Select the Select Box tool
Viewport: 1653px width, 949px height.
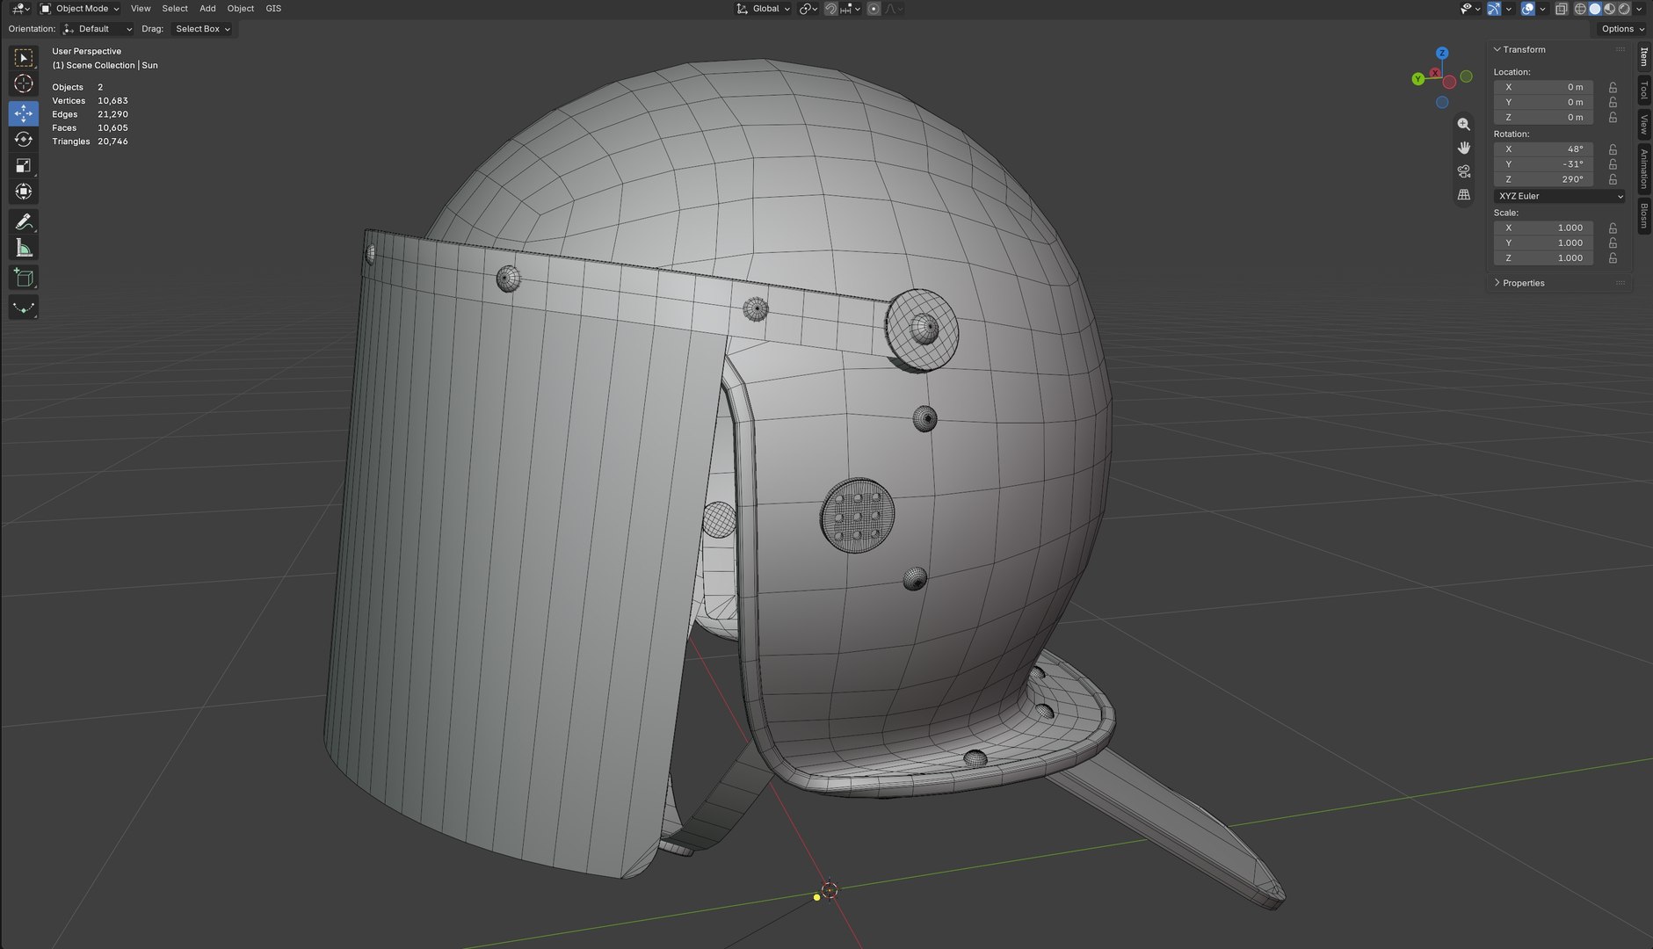[24, 58]
